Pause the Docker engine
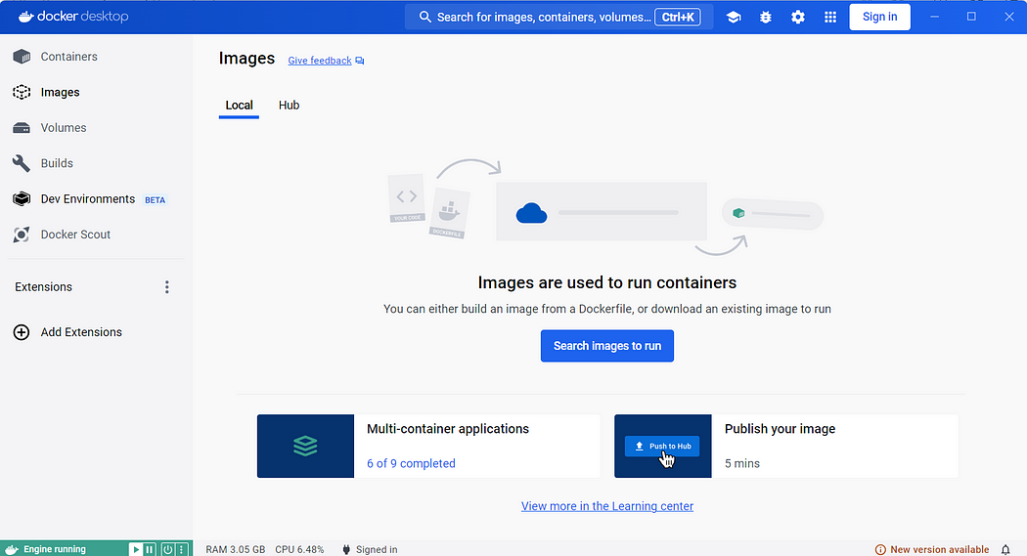1027x556 pixels. click(x=150, y=549)
